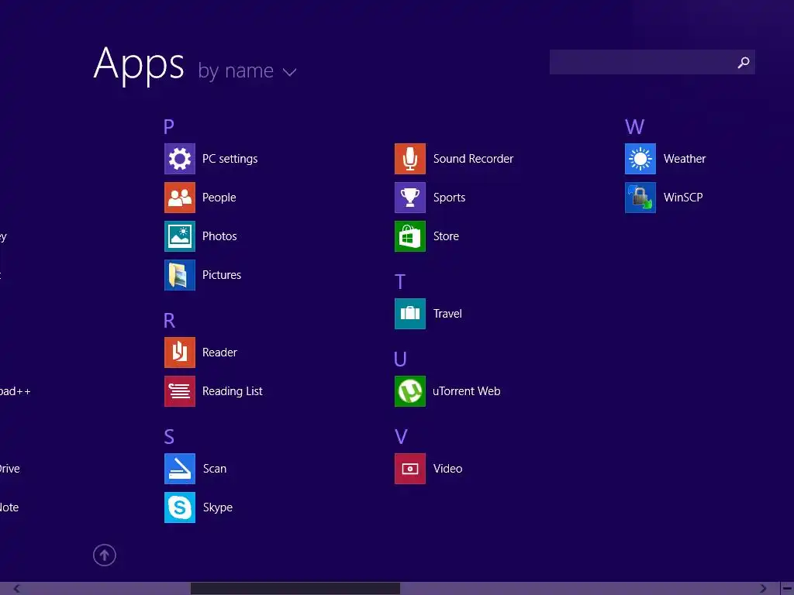Click the 'R' group letter header
This screenshot has height=595, width=794.
169,320
